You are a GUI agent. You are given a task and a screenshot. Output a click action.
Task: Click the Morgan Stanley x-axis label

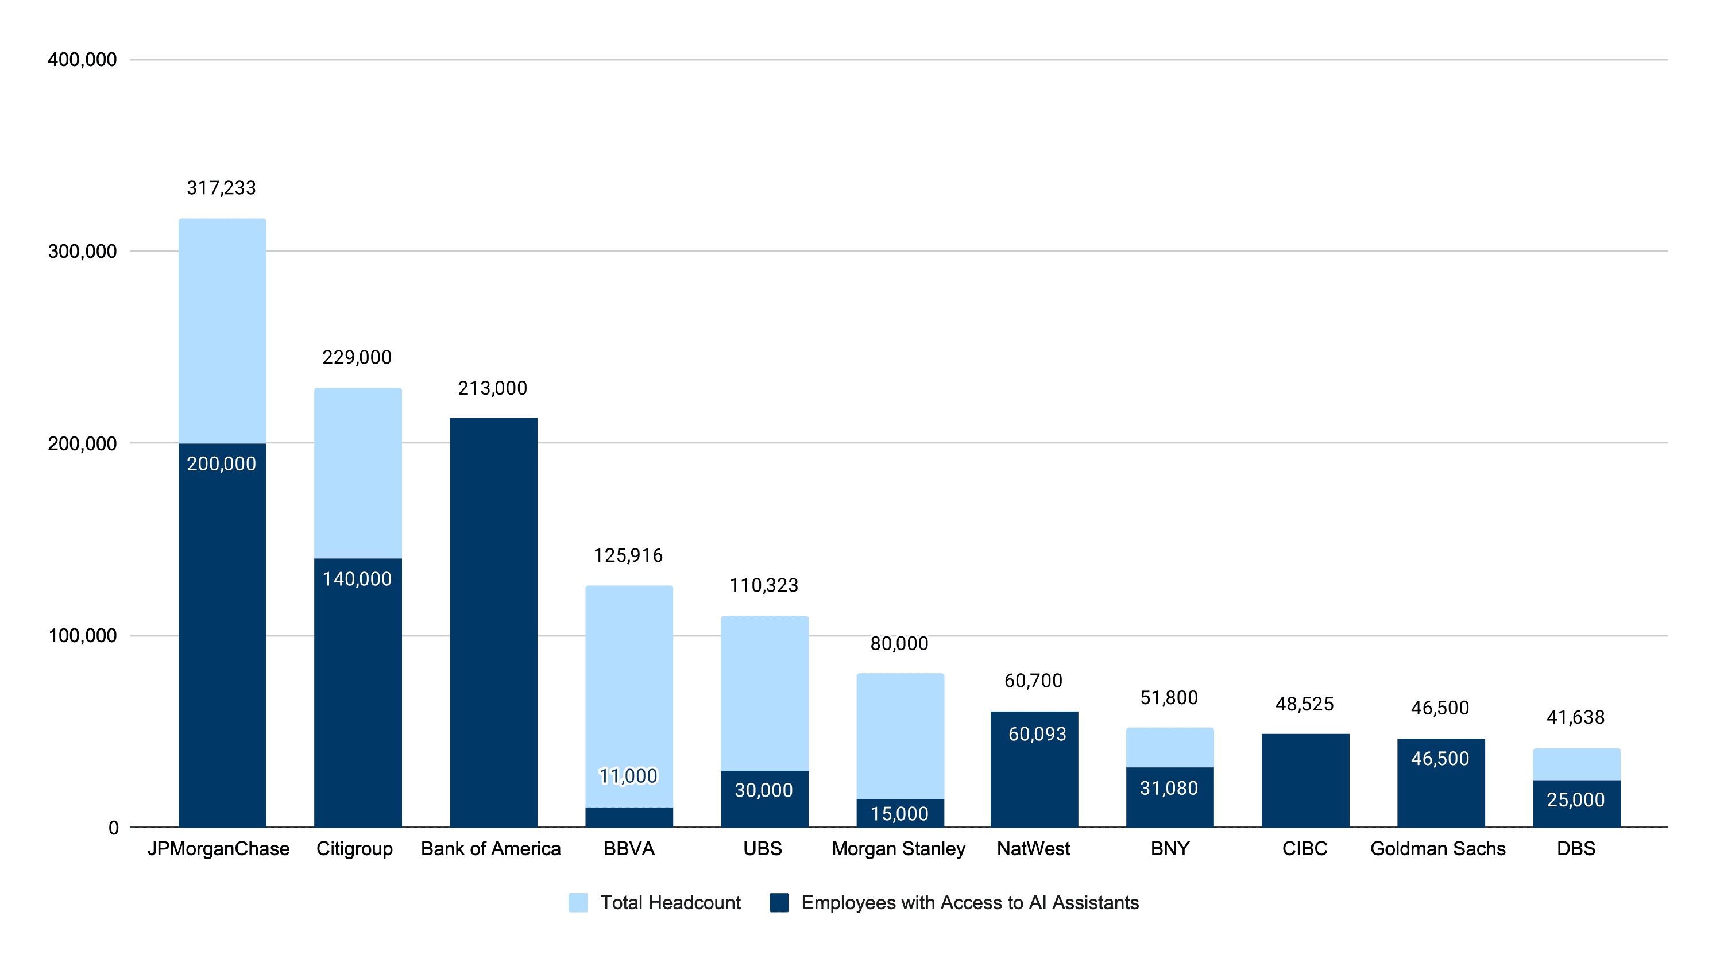(x=898, y=849)
